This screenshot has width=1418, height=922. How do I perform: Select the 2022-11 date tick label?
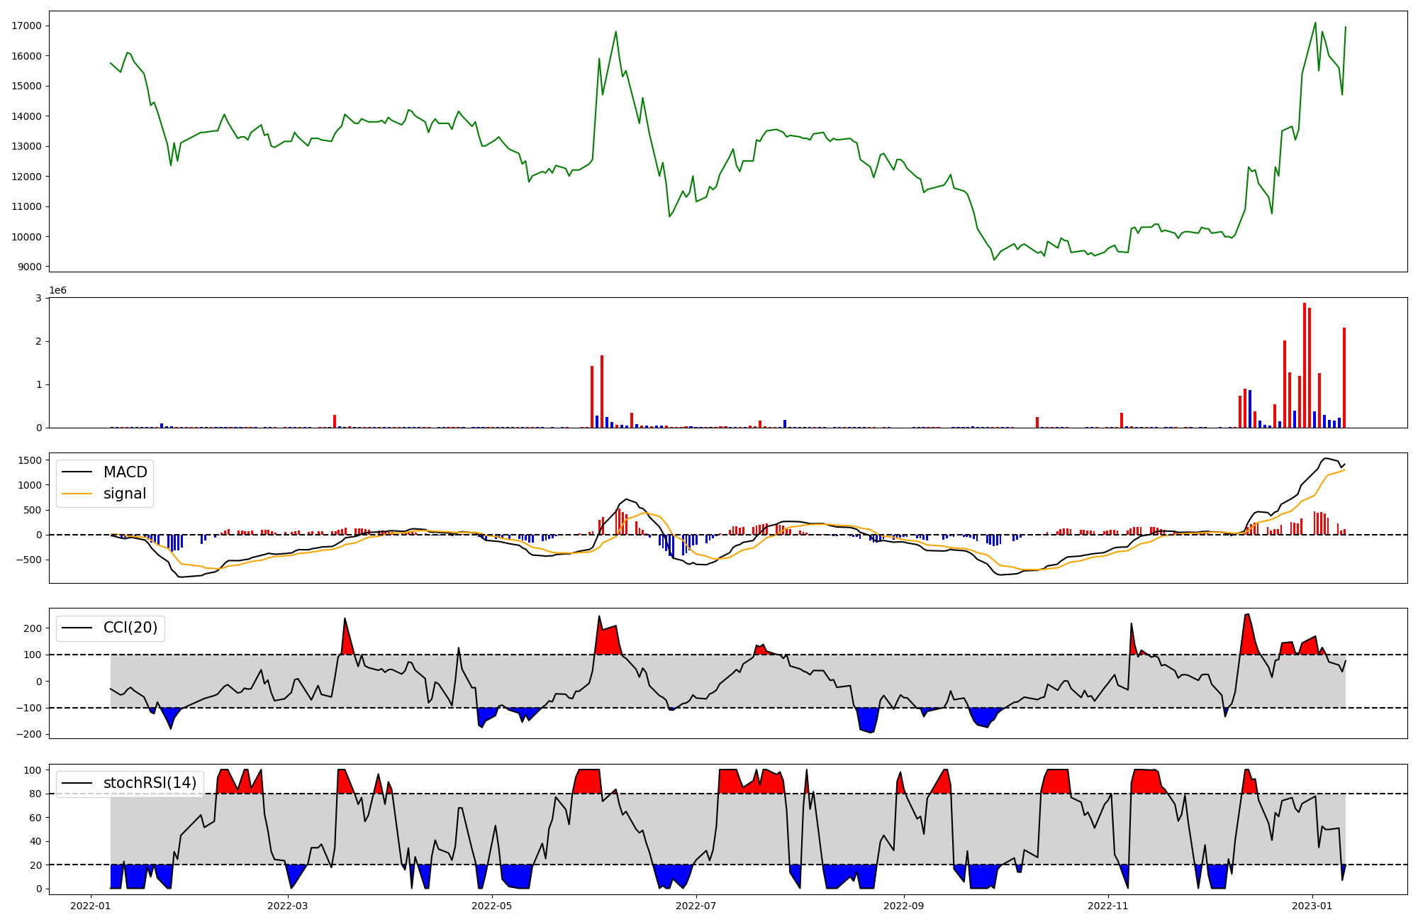tap(1107, 906)
